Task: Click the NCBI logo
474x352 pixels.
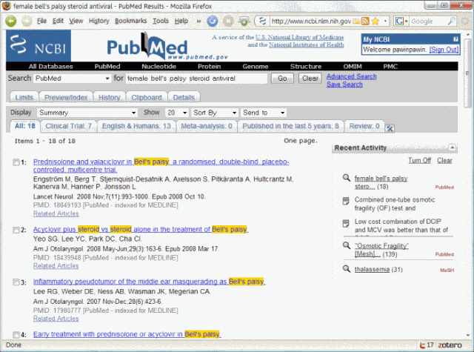Action: click(x=39, y=46)
